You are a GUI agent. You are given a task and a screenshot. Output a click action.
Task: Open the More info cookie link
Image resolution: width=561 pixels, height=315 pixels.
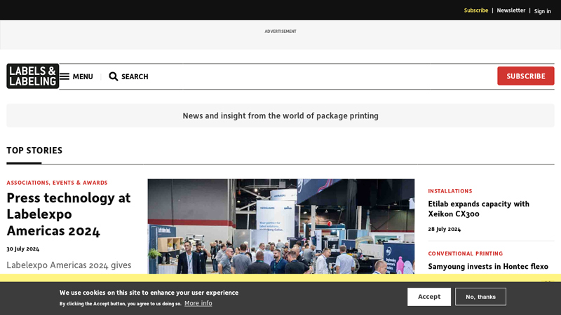tap(198, 303)
